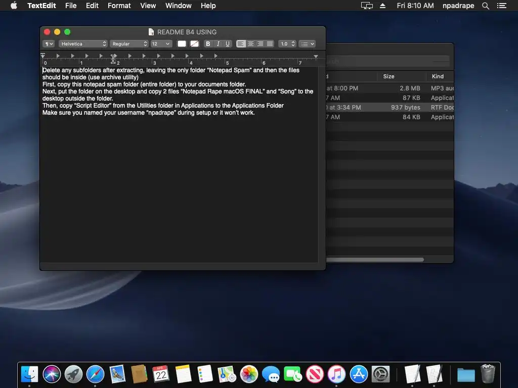Open the TextEdit application menu

click(x=41, y=6)
